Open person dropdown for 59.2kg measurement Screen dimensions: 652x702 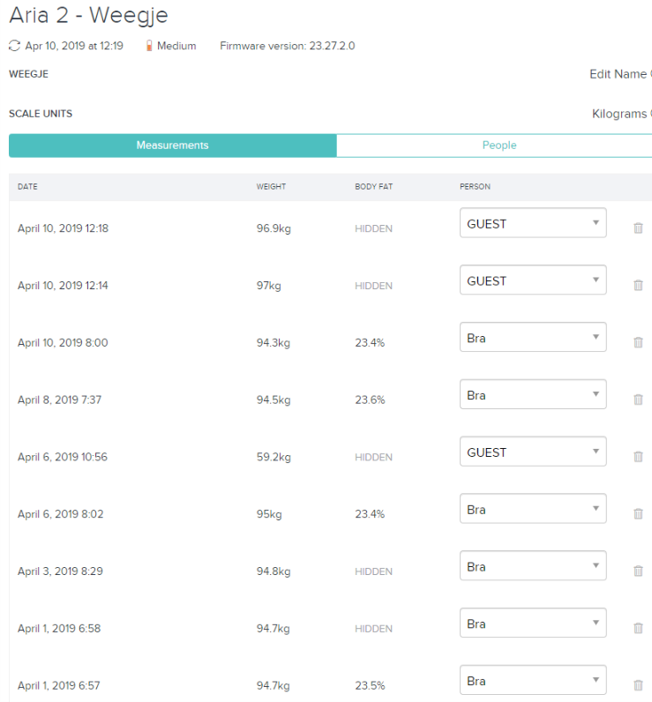tap(533, 452)
